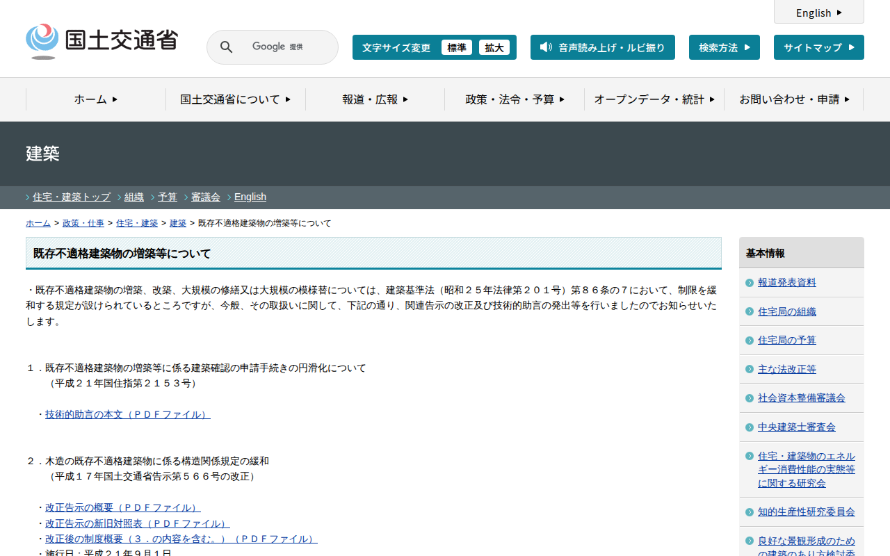
Task: Click bullet icon beside 住宅局の予算
Action: pos(749,341)
